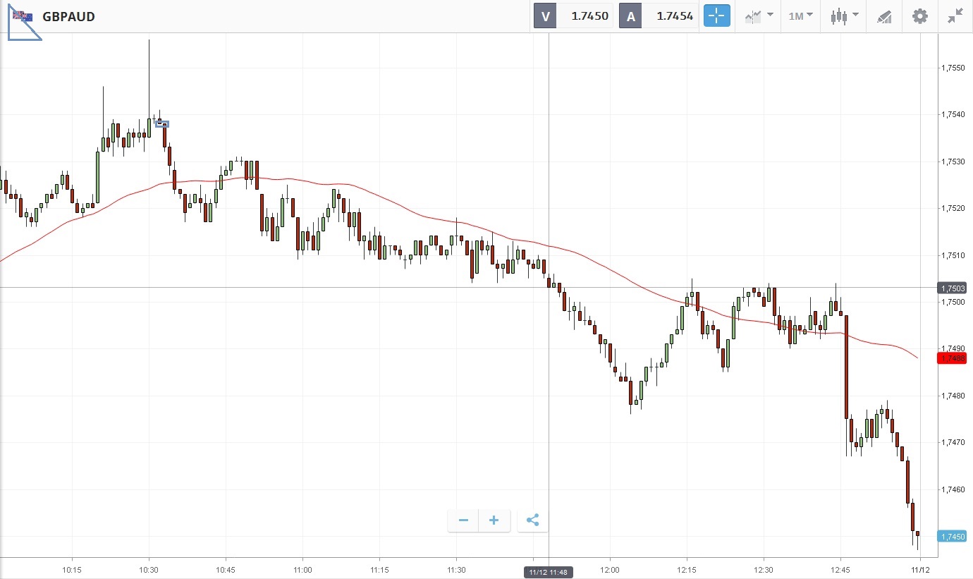Click the share chart icon
973x579 pixels.
532,520
